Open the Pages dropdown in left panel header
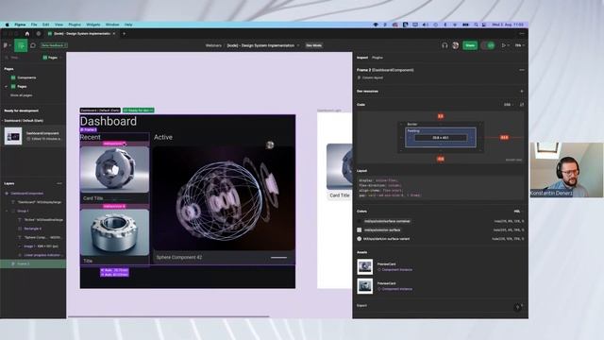The width and height of the screenshot is (604, 340). click(x=53, y=58)
